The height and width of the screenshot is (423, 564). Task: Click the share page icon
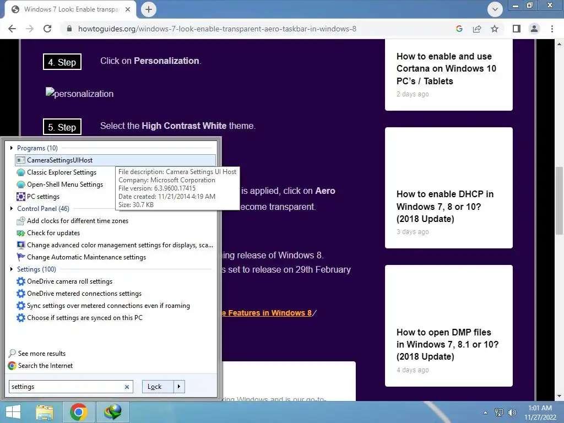[477, 29]
